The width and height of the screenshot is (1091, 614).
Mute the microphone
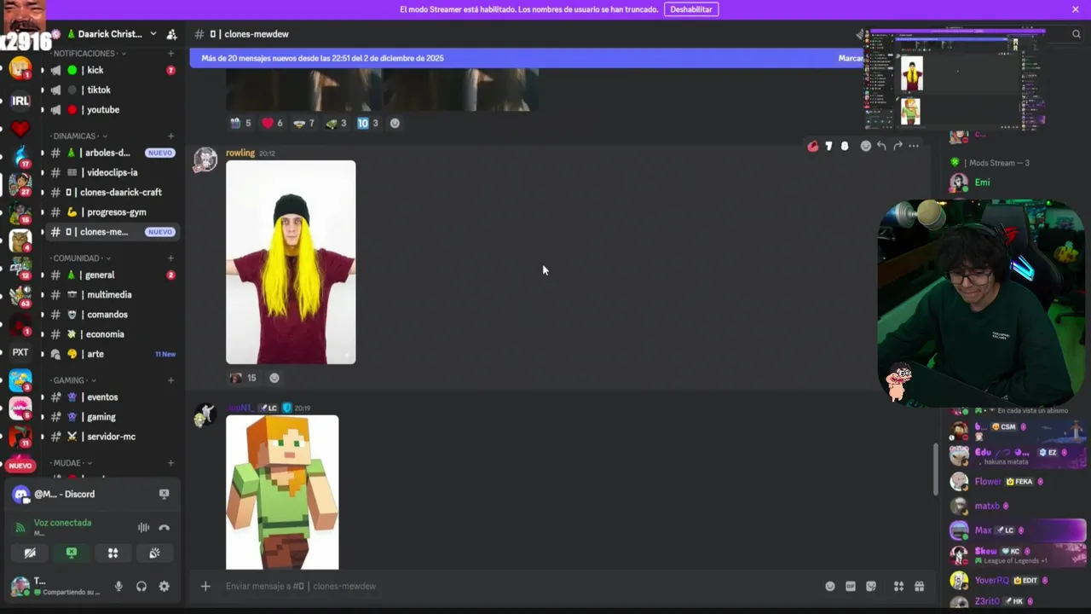[x=118, y=587]
